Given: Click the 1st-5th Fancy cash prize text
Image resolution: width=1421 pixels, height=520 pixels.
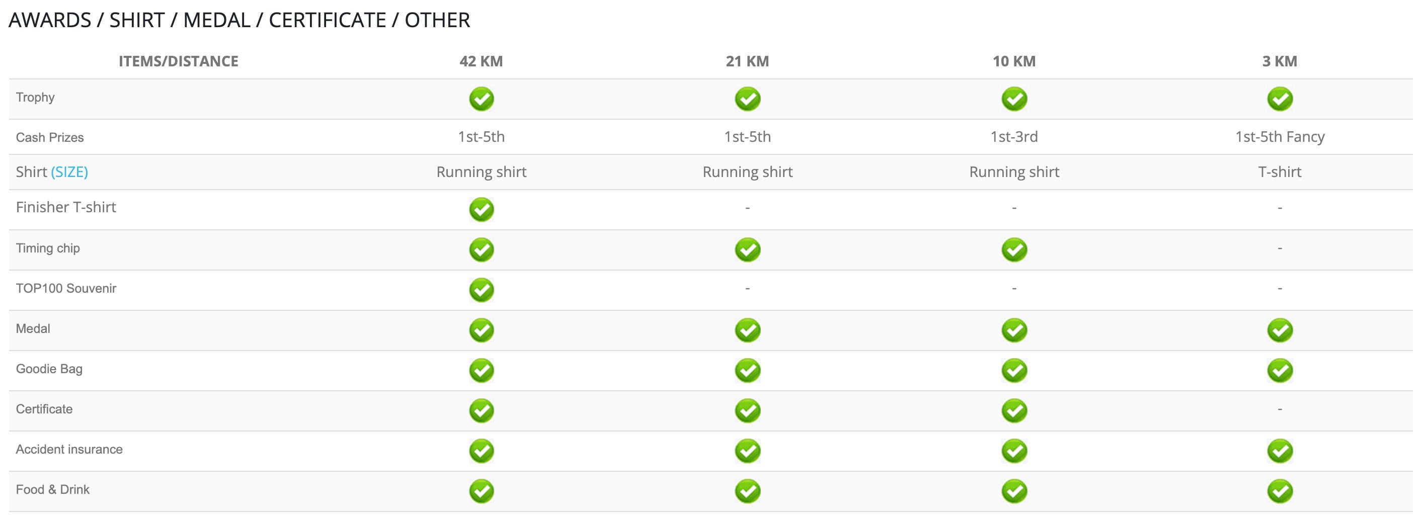Looking at the screenshot, I should (x=1280, y=137).
